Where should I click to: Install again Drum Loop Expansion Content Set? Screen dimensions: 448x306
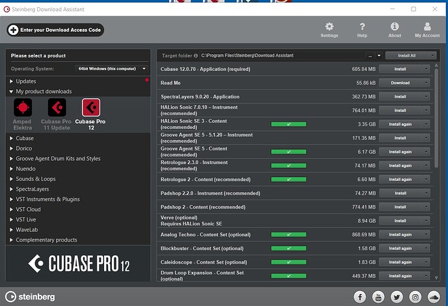(x=401, y=276)
